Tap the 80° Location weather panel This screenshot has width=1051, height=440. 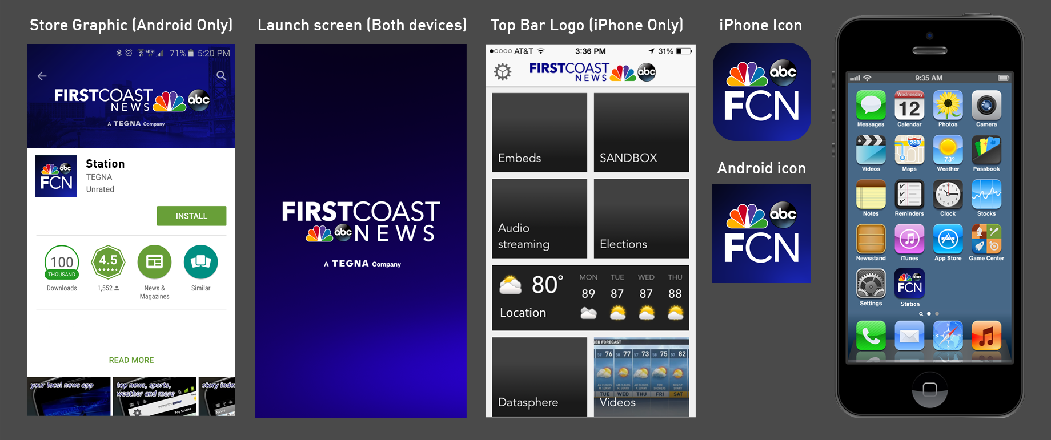pyautogui.click(x=591, y=297)
